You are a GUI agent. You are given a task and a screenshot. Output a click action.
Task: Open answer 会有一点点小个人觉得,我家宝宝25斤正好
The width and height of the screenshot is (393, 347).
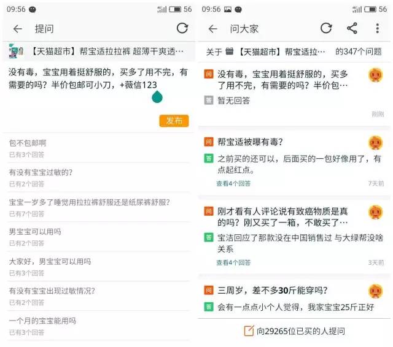(295, 307)
